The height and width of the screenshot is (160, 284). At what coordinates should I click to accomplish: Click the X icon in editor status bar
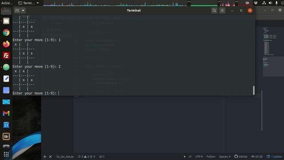point(50,156)
